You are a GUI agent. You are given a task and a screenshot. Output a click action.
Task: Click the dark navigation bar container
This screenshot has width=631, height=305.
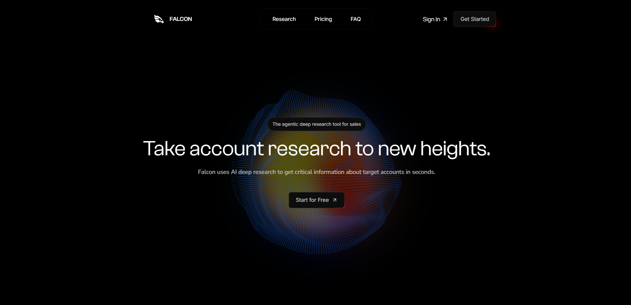pos(316,19)
